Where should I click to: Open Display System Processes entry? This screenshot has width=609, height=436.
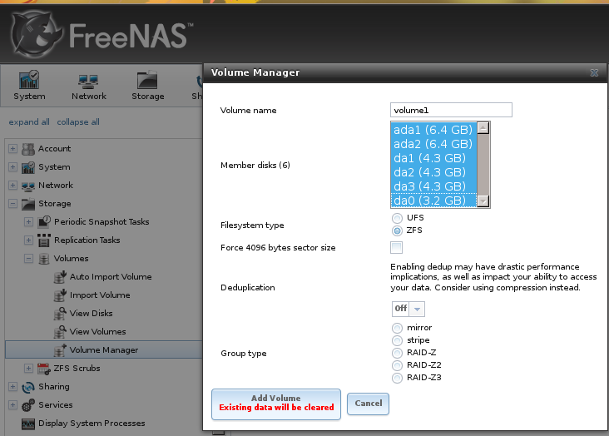coord(92,424)
